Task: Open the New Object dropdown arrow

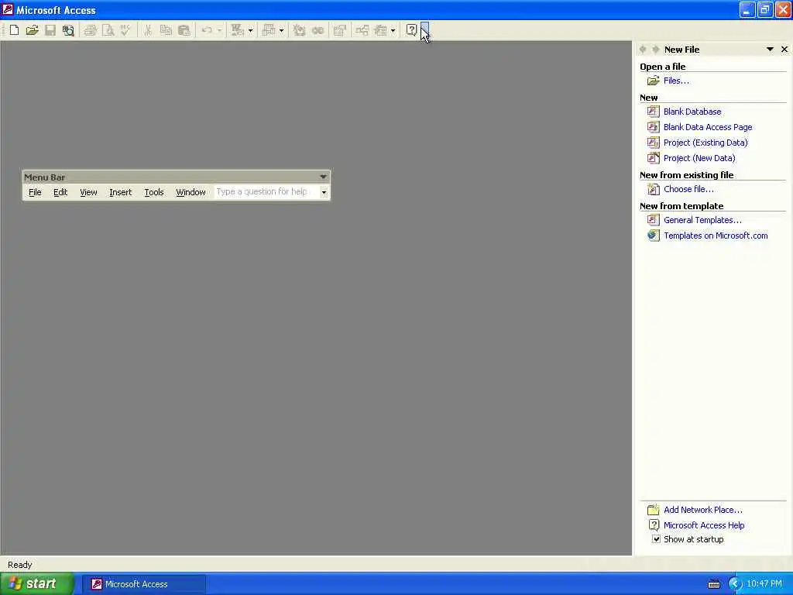Action: pyautogui.click(x=393, y=30)
